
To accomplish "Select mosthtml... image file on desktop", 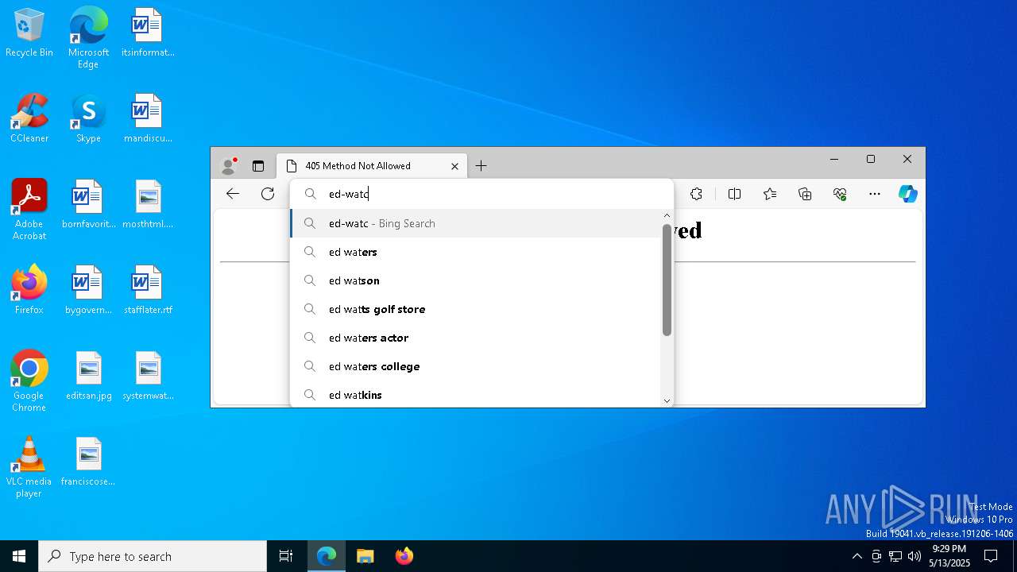I will [x=148, y=205].
